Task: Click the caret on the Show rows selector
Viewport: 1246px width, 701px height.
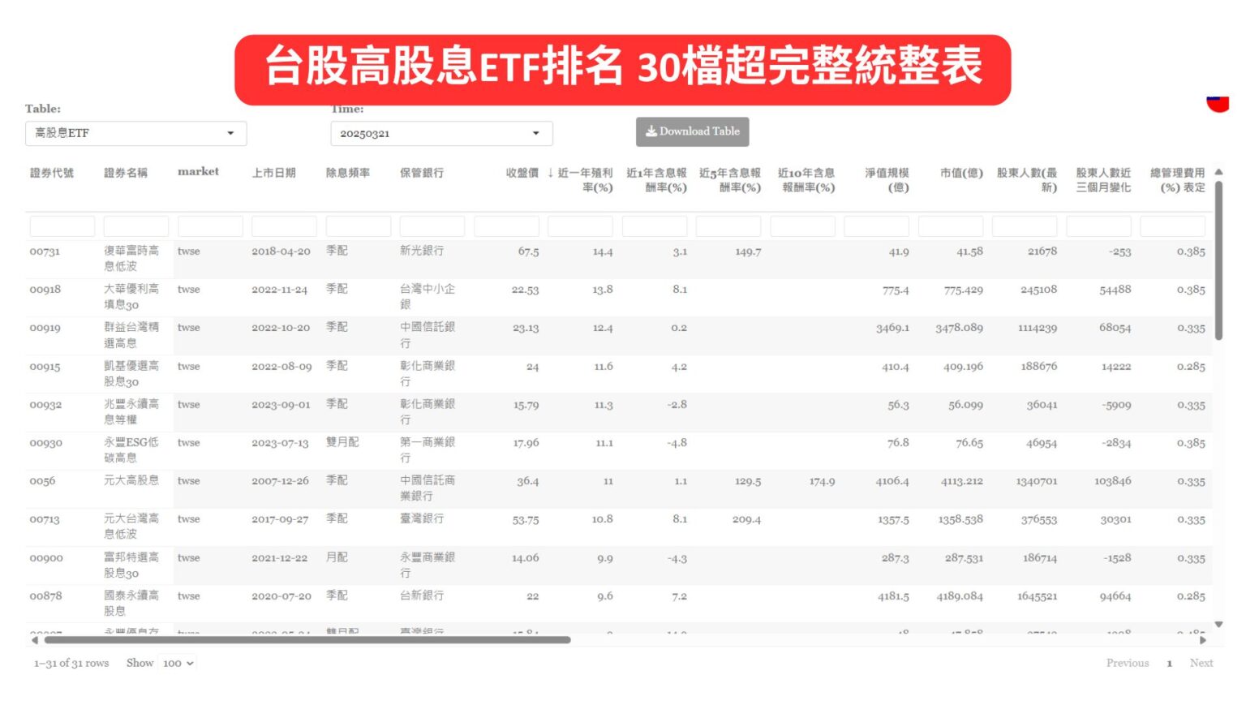Action: (x=188, y=663)
